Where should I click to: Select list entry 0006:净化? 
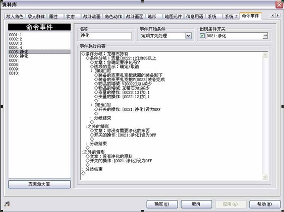[x=39, y=56]
